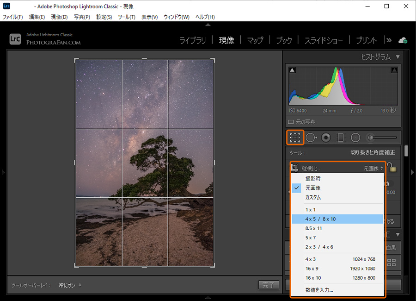Image resolution: width=416 pixels, height=301 pixels.
Task: Open the 設定(S) menu
Action: coord(104,17)
